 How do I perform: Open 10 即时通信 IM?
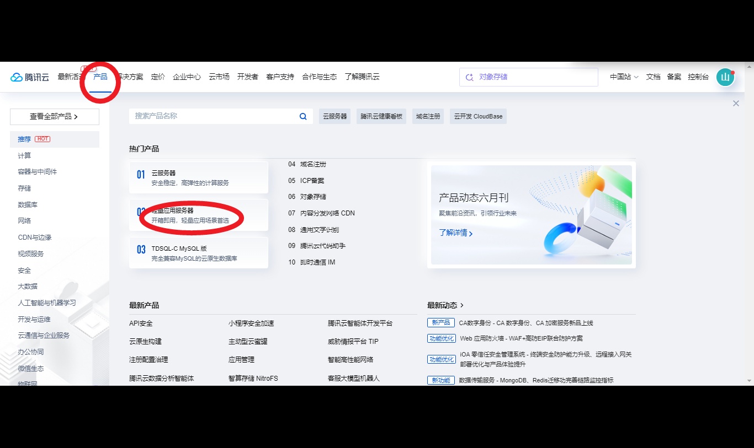(312, 262)
